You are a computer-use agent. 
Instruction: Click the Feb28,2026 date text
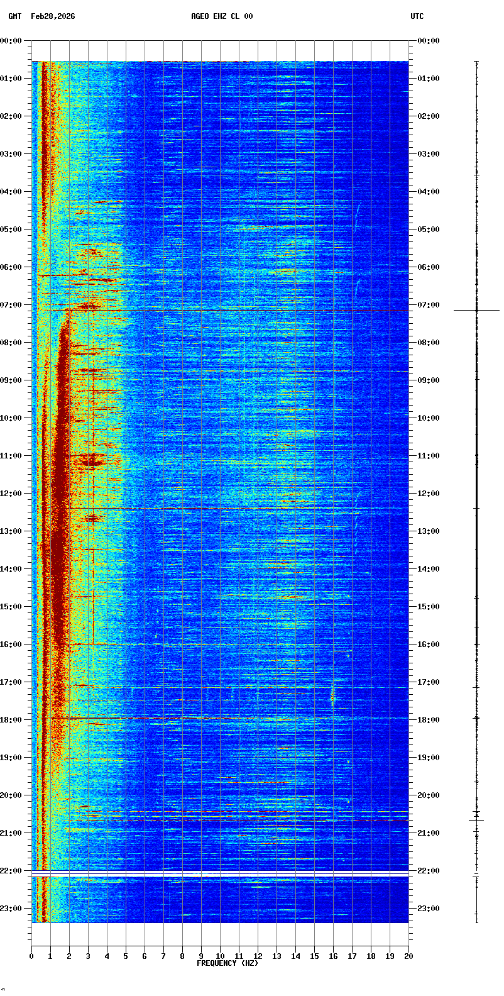click(x=53, y=16)
